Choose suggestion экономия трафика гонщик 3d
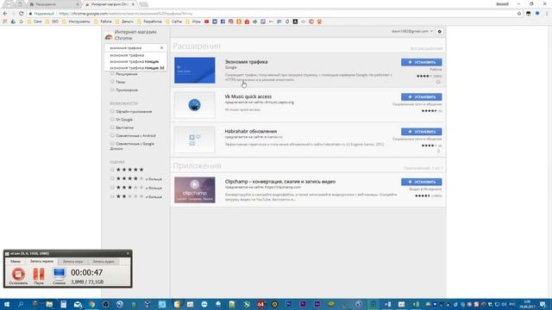The width and height of the screenshot is (552, 310). (136, 68)
